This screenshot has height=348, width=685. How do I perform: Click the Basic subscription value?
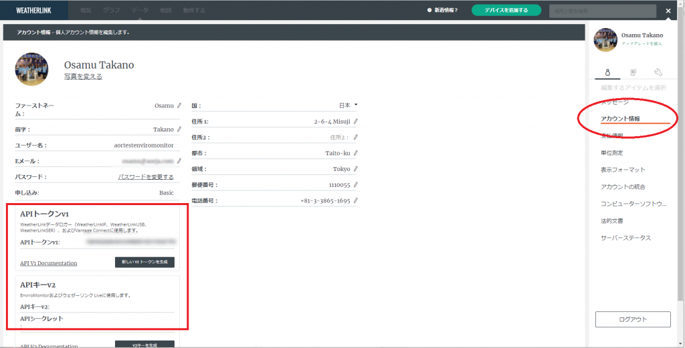click(x=167, y=193)
